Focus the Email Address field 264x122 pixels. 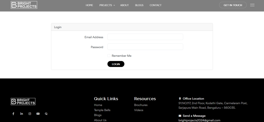(145, 37)
